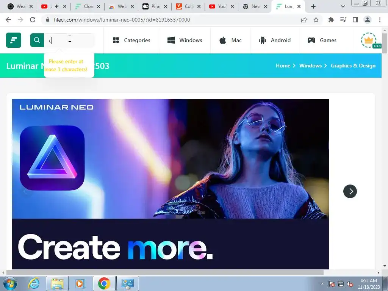Click the vertical scrollbar thumb
Image resolution: width=388 pixels, height=291 pixels.
coord(385,43)
